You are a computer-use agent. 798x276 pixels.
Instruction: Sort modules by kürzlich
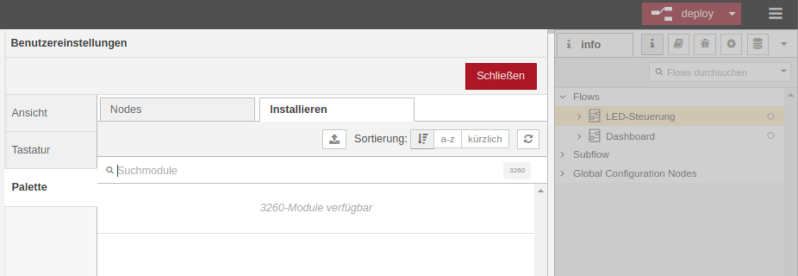[485, 139]
